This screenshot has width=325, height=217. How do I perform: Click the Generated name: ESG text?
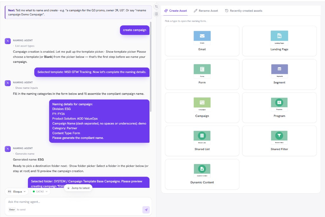coord(28,160)
